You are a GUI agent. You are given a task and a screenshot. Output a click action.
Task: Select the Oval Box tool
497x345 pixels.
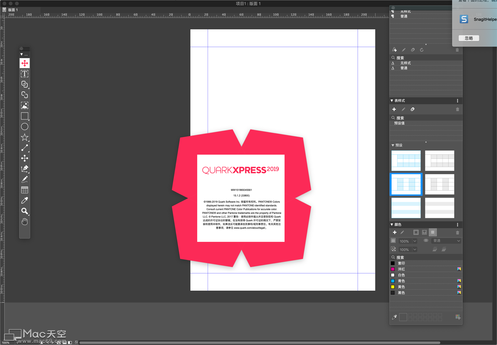point(25,126)
